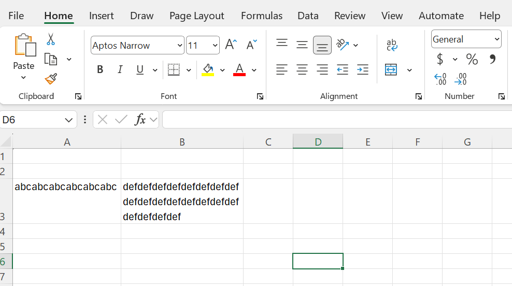Open Alignment settings dialog launcher
512x286 pixels.
pyautogui.click(x=419, y=96)
